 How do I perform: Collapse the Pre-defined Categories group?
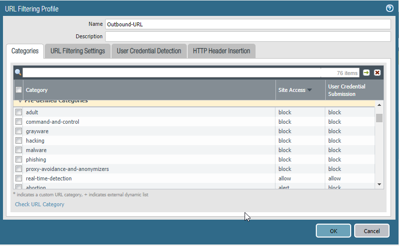(20, 101)
